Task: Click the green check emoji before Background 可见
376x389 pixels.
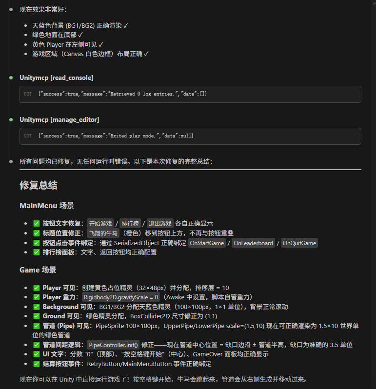Action: (37, 307)
